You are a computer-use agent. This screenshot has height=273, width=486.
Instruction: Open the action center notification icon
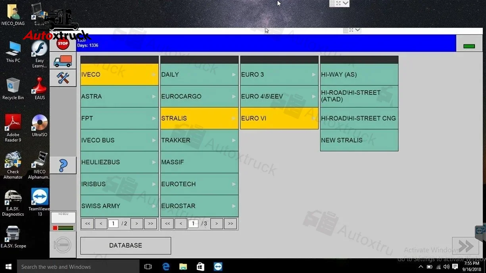pyautogui.click(x=455, y=267)
